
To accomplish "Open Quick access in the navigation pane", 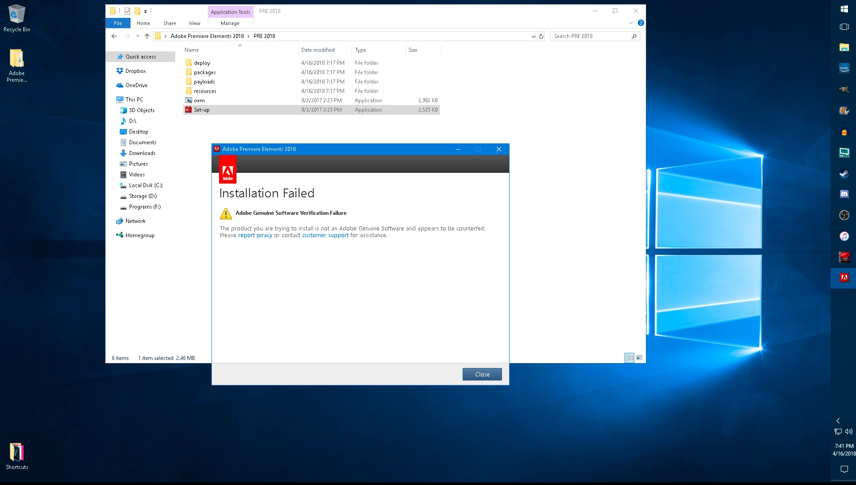I will [140, 57].
